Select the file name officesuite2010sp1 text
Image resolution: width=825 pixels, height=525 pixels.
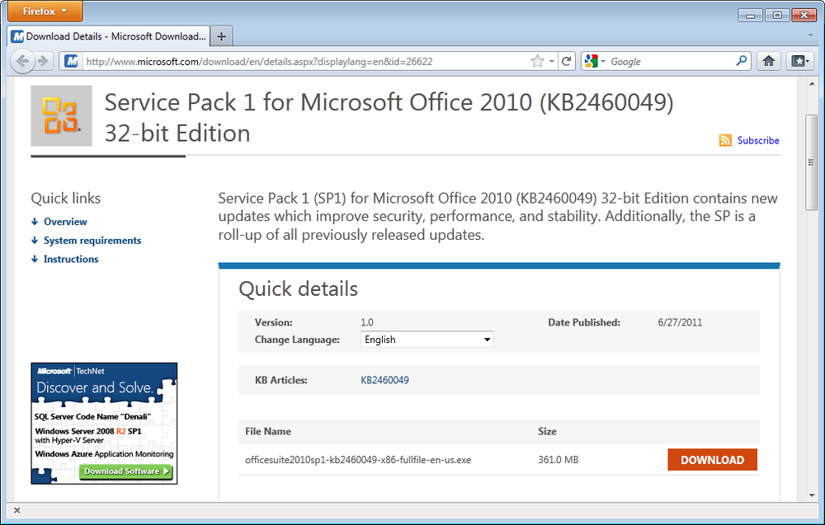pyautogui.click(x=358, y=460)
